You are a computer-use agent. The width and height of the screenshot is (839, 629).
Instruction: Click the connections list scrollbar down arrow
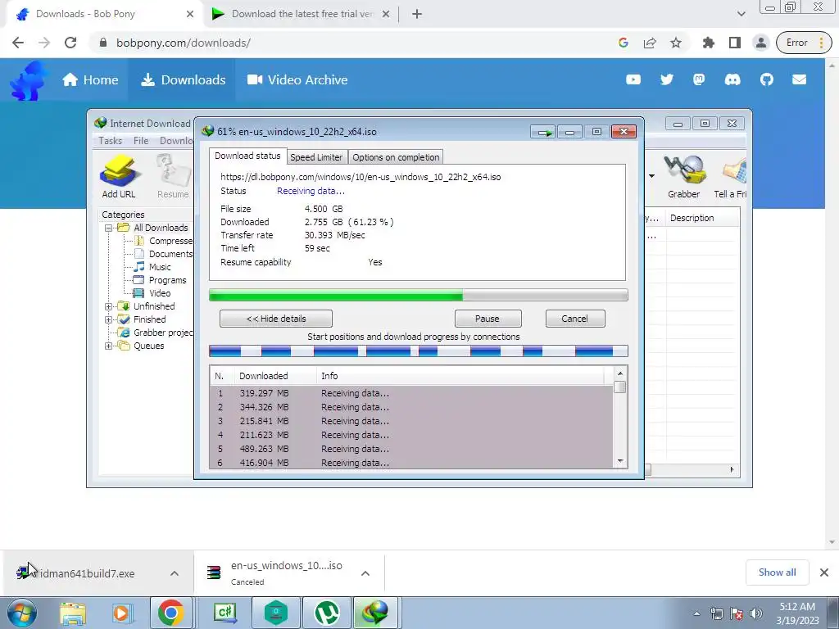[620, 461]
